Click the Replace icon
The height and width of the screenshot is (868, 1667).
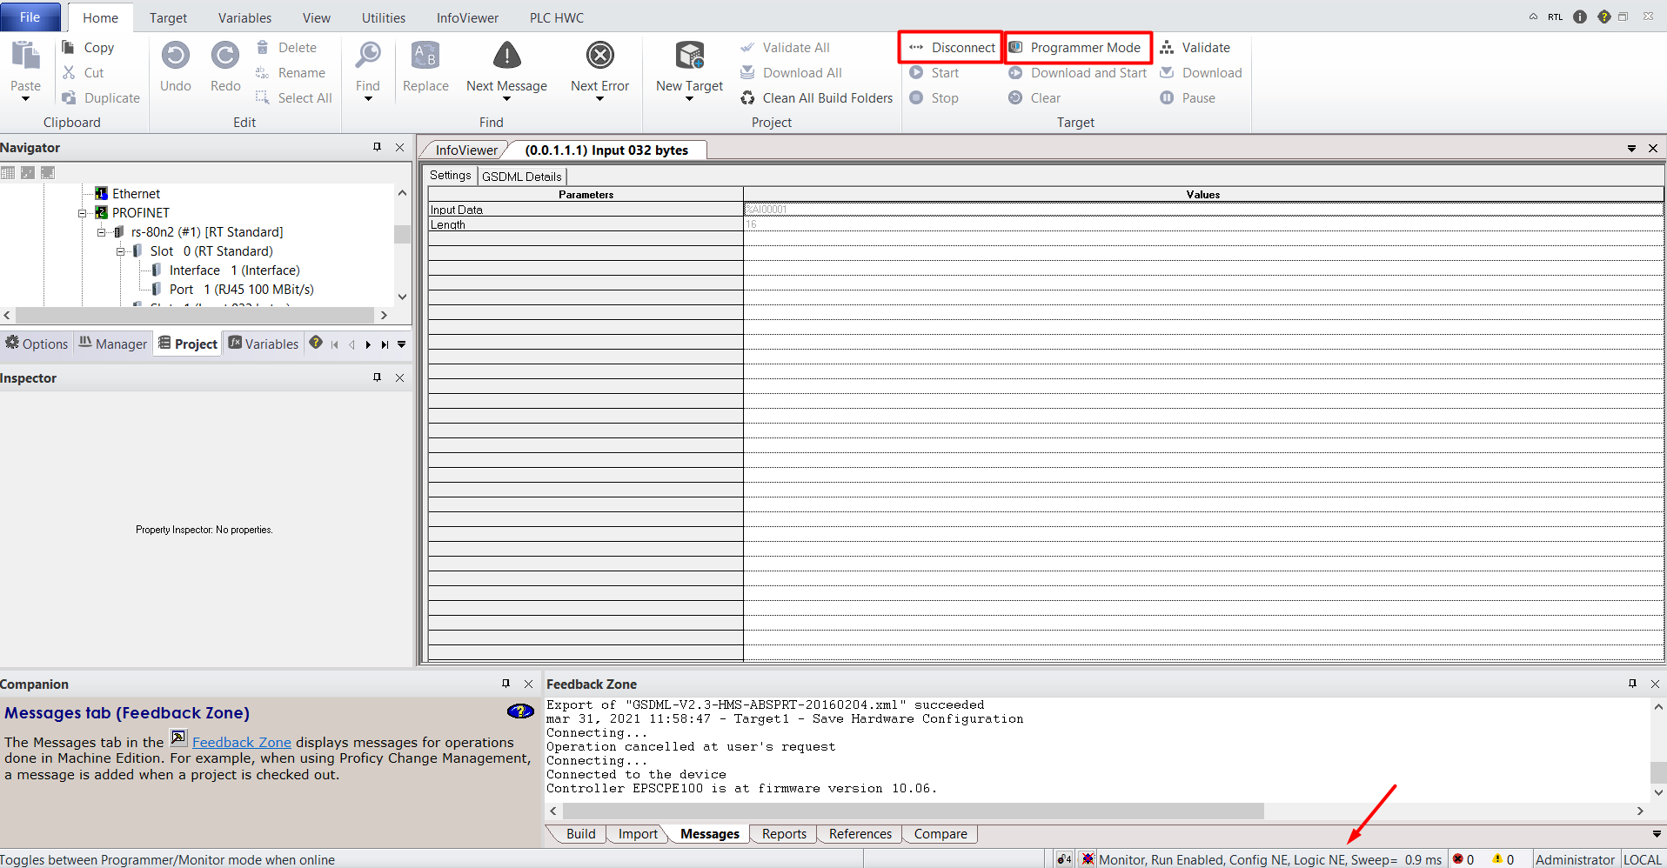coord(425,56)
